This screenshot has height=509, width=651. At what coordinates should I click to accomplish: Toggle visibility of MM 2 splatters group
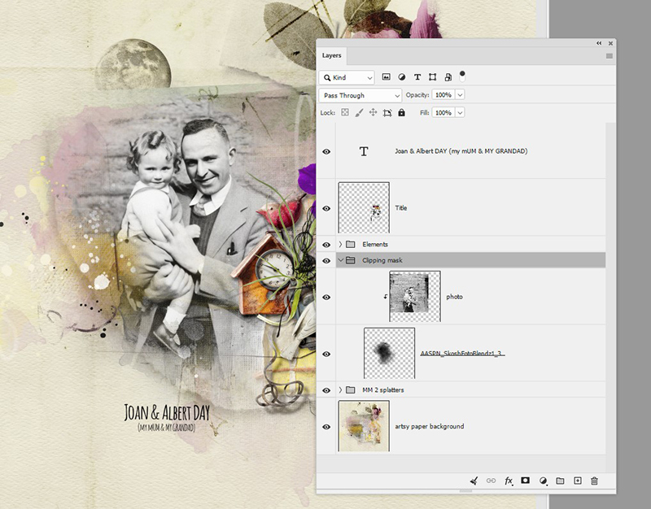click(326, 390)
